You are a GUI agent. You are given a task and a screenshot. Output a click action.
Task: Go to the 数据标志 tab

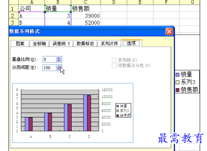click(85, 43)
